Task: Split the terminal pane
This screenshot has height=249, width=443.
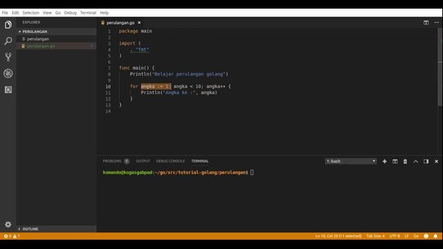Action: pos(395,161)
